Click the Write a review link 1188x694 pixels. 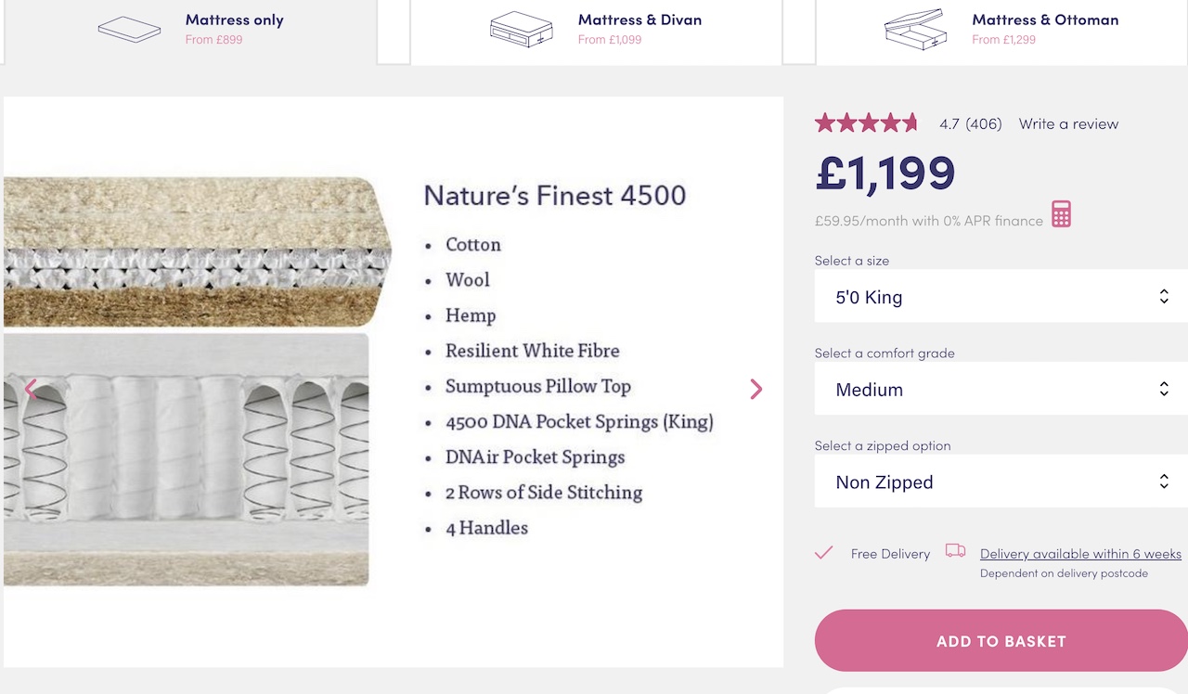click(x=1068, y=123)
